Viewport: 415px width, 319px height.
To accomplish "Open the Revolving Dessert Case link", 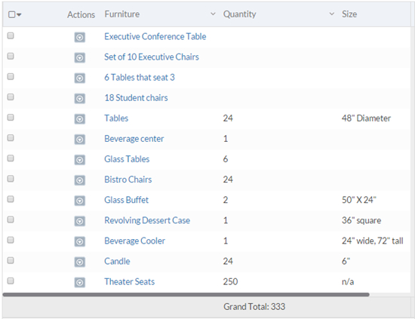I will [x=147, y=220].
